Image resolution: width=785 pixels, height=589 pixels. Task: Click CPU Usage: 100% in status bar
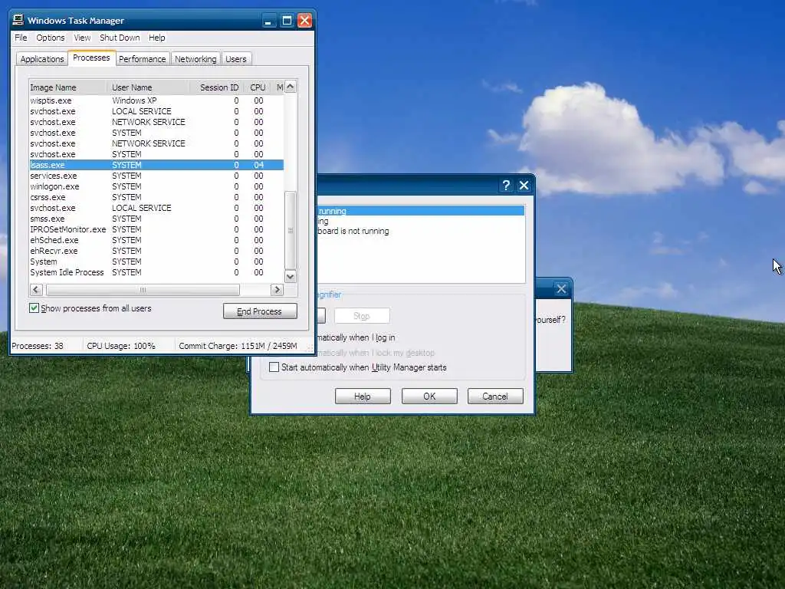[x=120, y=346]
